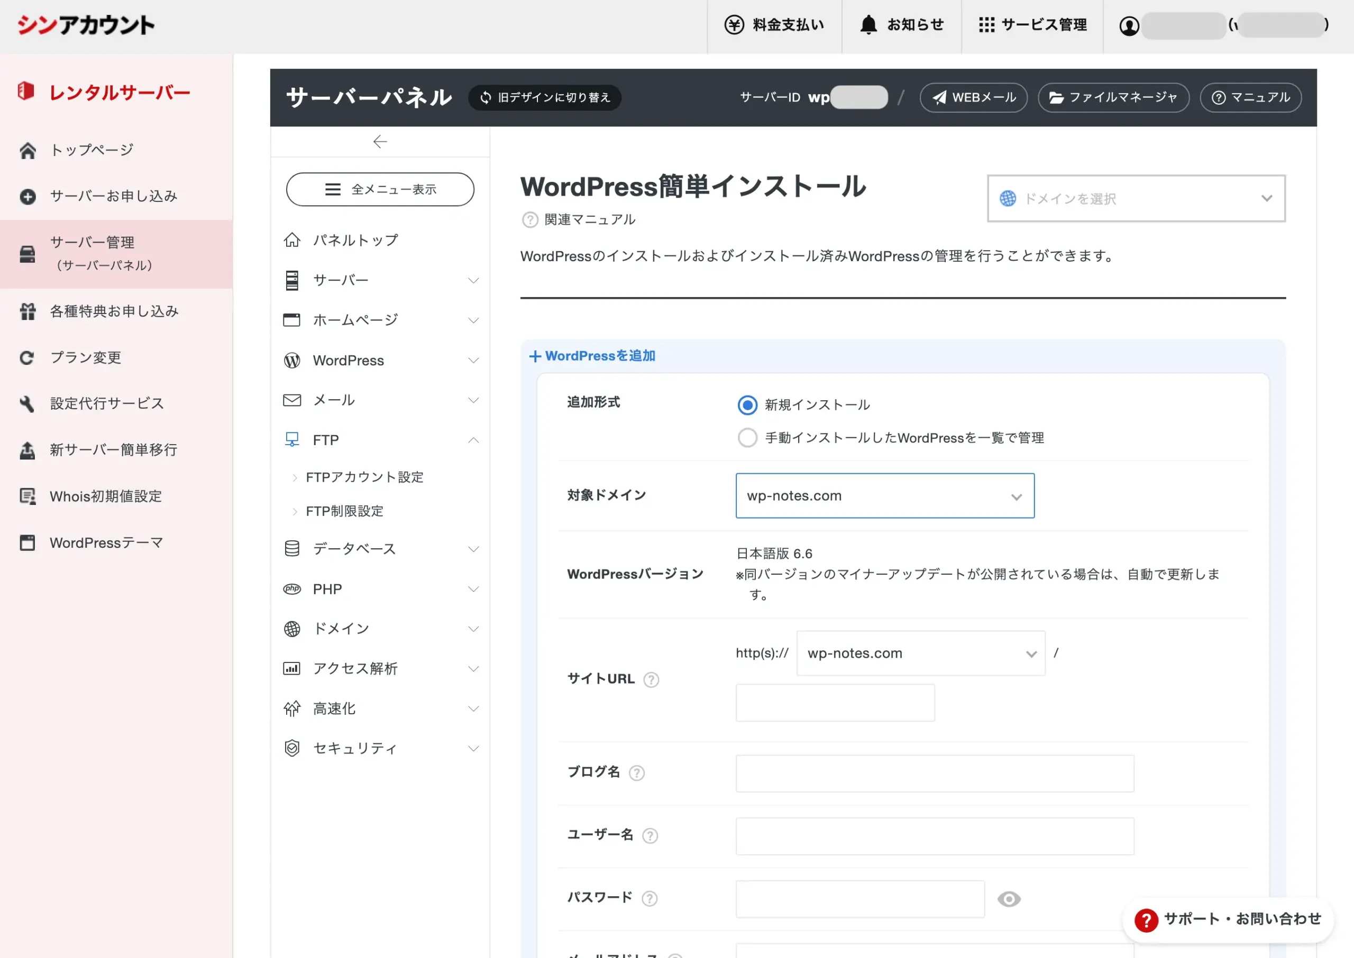Select the 手動インストールしたWordPress radio option
Viewport: 1354px width, 958px height.
[x=747, y=438]
